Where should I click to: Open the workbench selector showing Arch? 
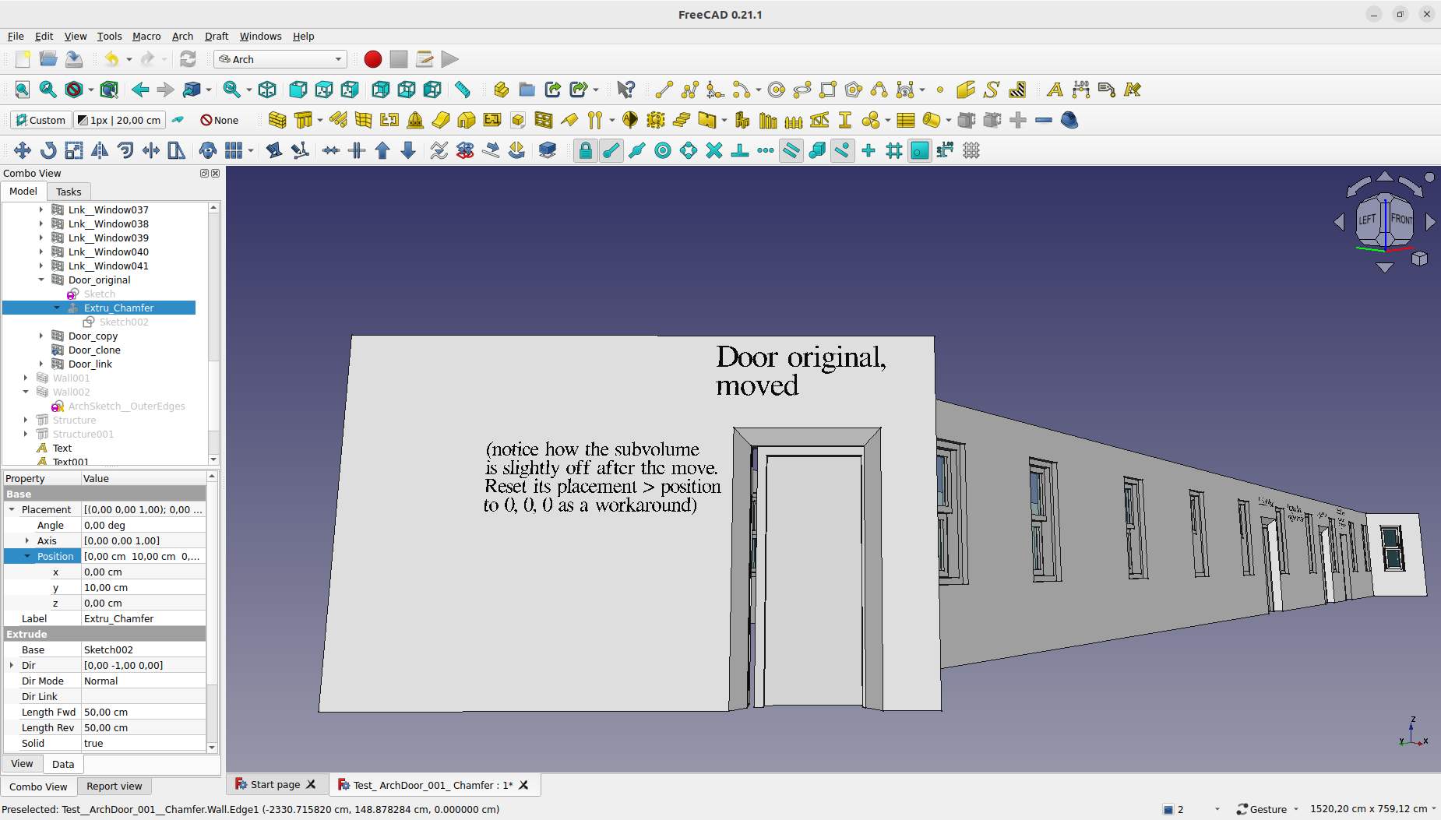[279, 59]
